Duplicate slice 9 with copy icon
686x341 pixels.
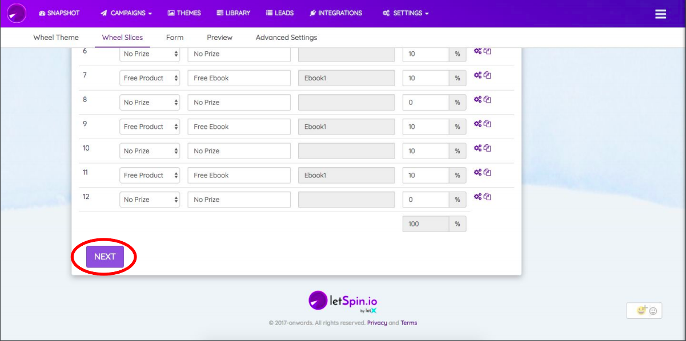click(487, 124)
